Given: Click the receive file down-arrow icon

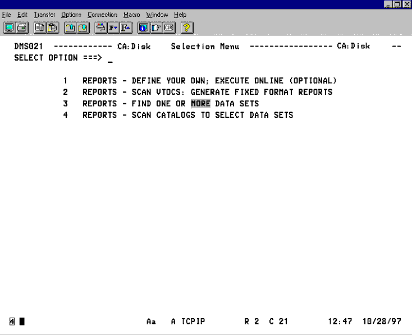Looking at the screenshot, I should pos(83,27).
